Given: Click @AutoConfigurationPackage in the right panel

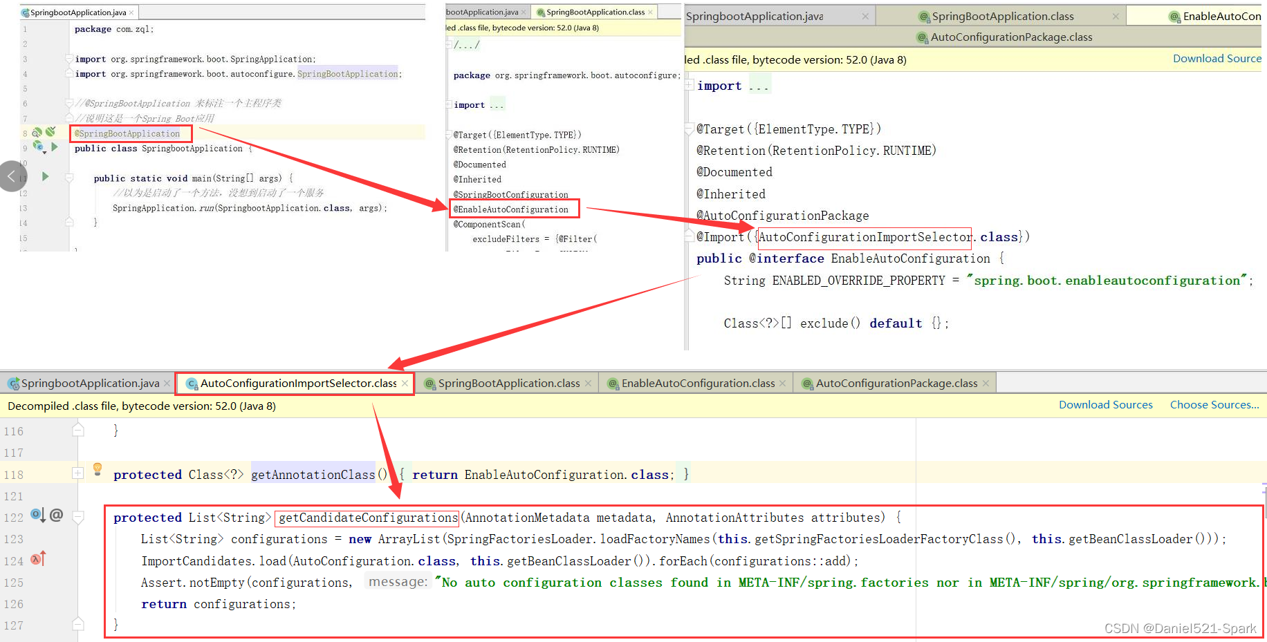Looking at the screenshot, I should click(x=782, y=216).
